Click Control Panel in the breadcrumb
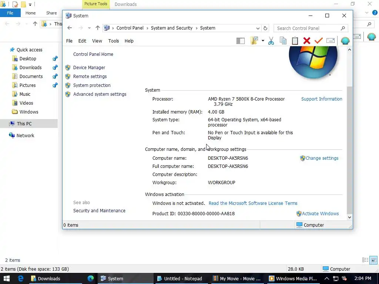Viewport: 379px width, 284px height. coord(130,28)
